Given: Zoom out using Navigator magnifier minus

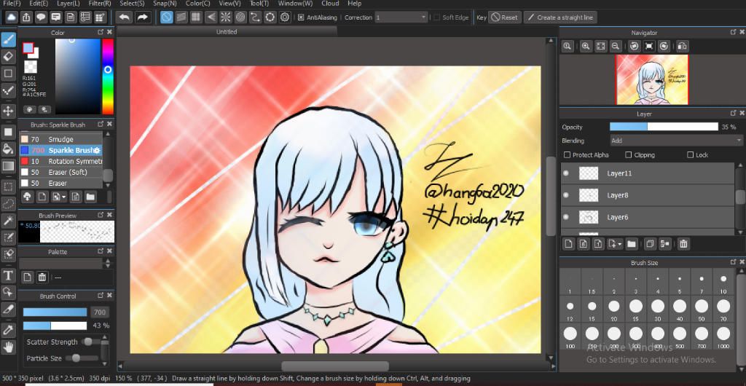Looking at the screenshot, I should click(x=615, y=46).
